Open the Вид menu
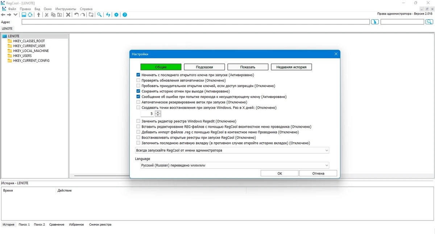This screenshot has width=435, height=234. click(x=37, y=9)
